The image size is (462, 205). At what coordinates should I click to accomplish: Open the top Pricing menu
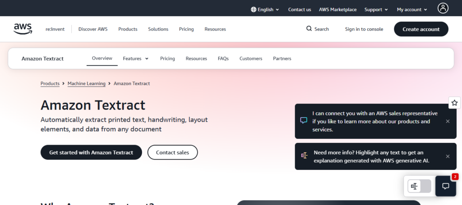(186, 29)
